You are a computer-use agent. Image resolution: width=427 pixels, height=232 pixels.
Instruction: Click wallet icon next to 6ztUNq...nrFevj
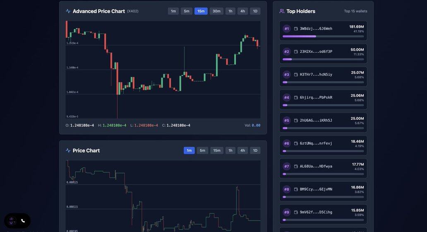coord(296,144)
